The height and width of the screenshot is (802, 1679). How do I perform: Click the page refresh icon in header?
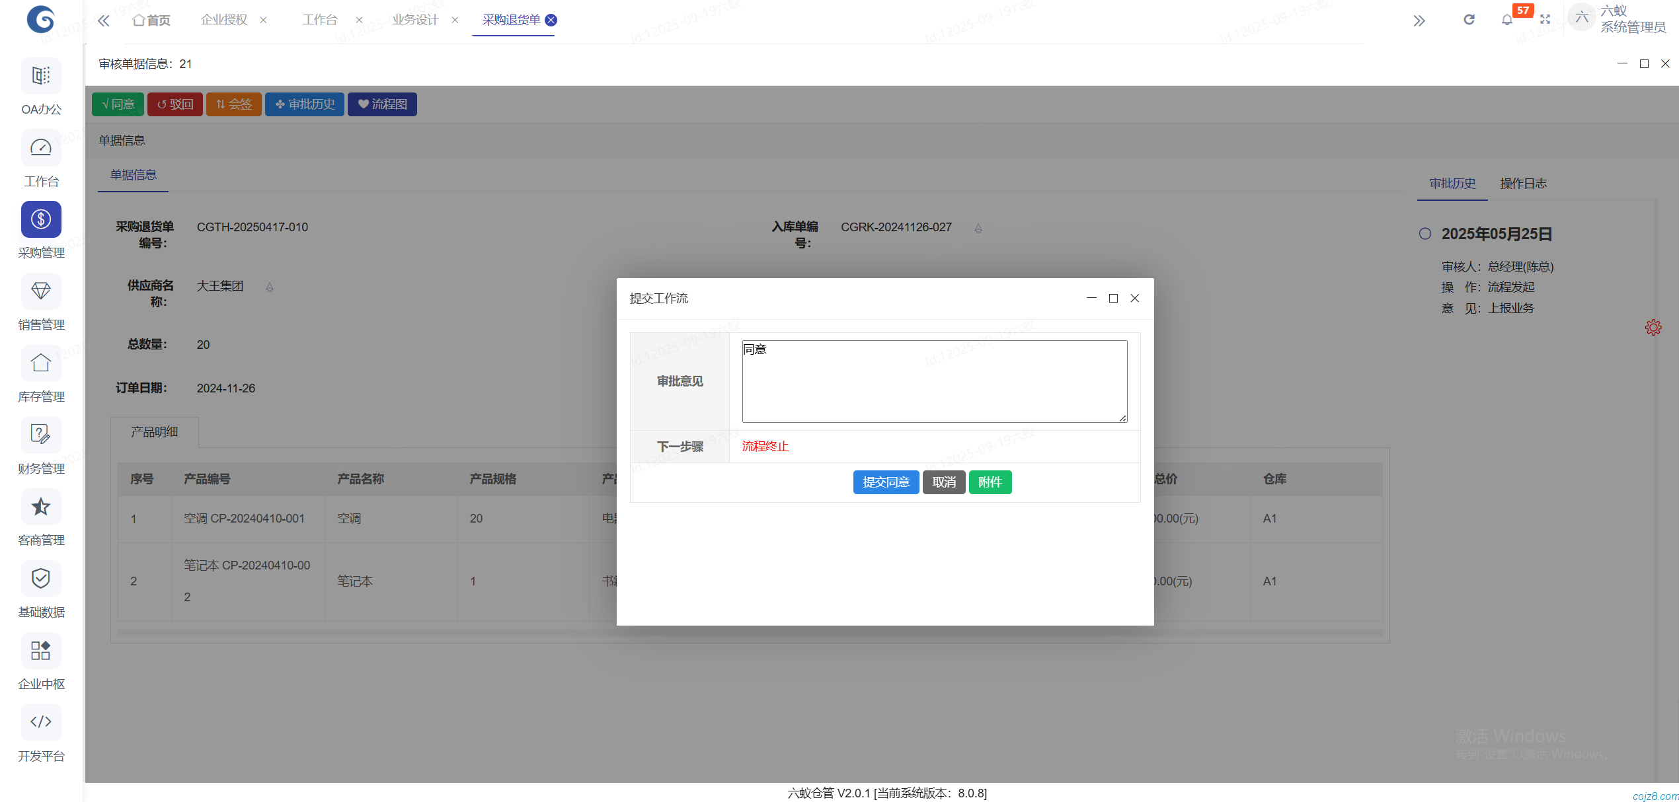(1469, 20)
